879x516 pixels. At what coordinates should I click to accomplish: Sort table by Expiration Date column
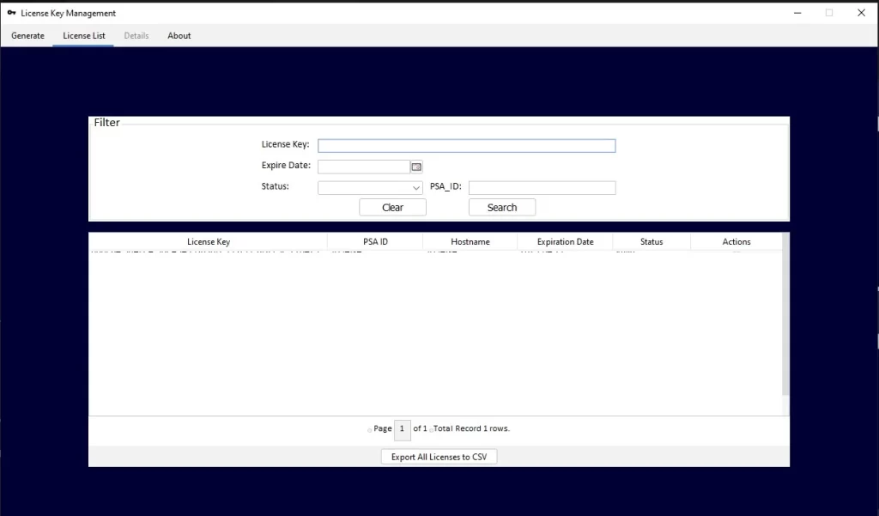click(565, 242)
